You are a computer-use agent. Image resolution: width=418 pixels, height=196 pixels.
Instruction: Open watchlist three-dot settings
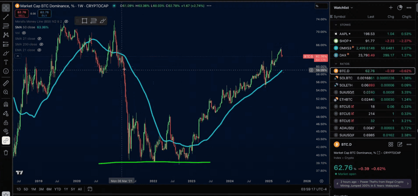[409, 7]
